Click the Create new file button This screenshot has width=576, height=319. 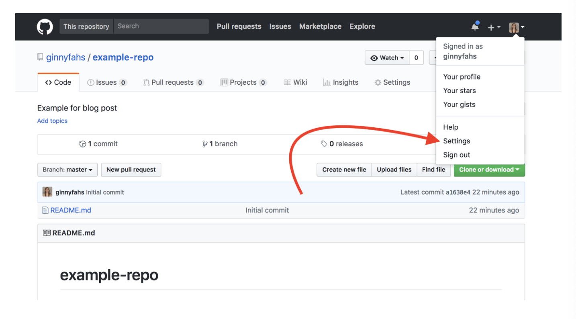pyautogui.click(x=344, y=170)
